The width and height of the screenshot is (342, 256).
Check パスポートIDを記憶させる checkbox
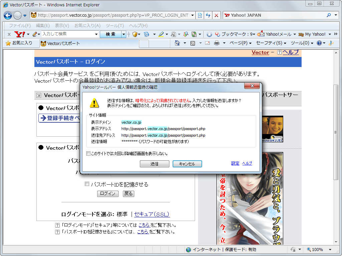(87, 184)
